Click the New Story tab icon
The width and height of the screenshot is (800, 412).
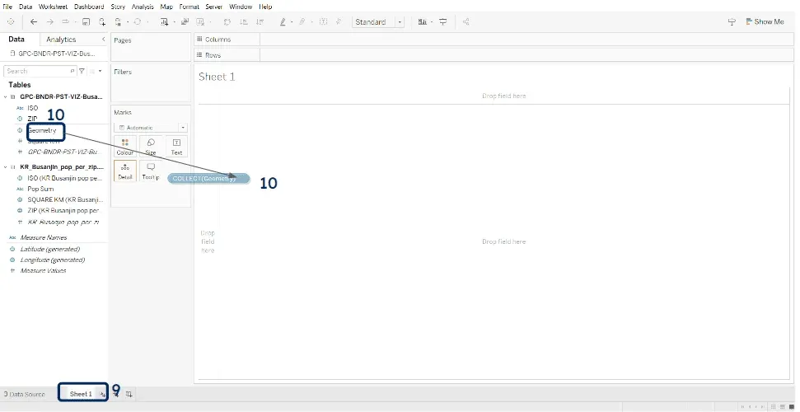(x=129, y=394)
